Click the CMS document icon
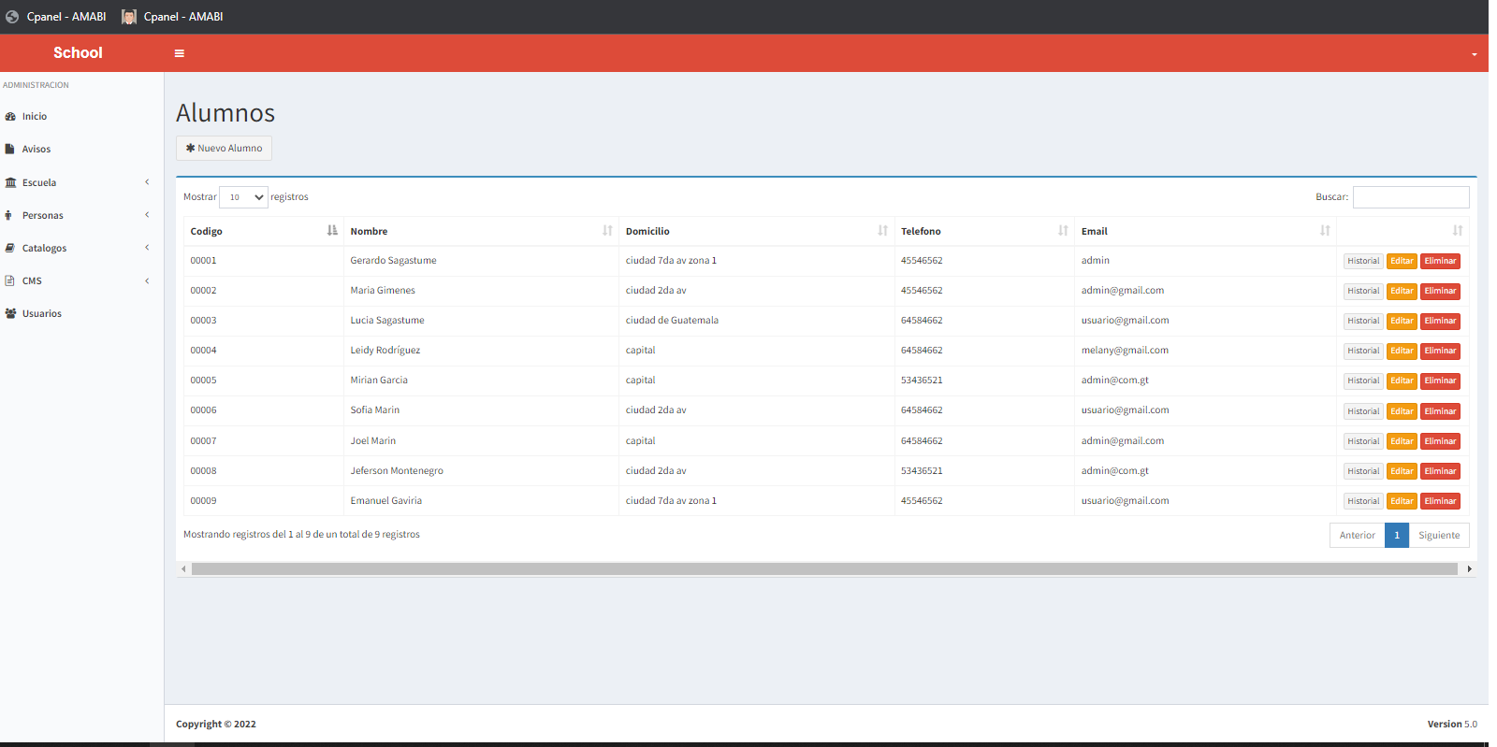 click(x=9, y=280)
